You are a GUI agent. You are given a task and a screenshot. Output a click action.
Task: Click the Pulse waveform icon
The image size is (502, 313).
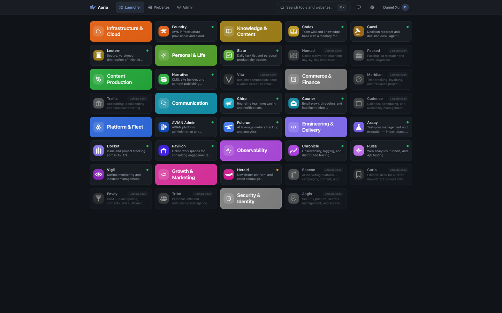coord(359,151)
